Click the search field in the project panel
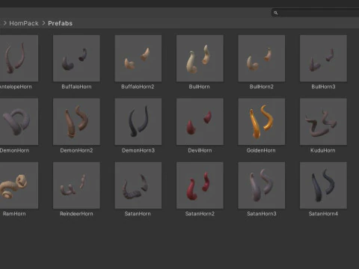359x269 pixels. point(316,13)
